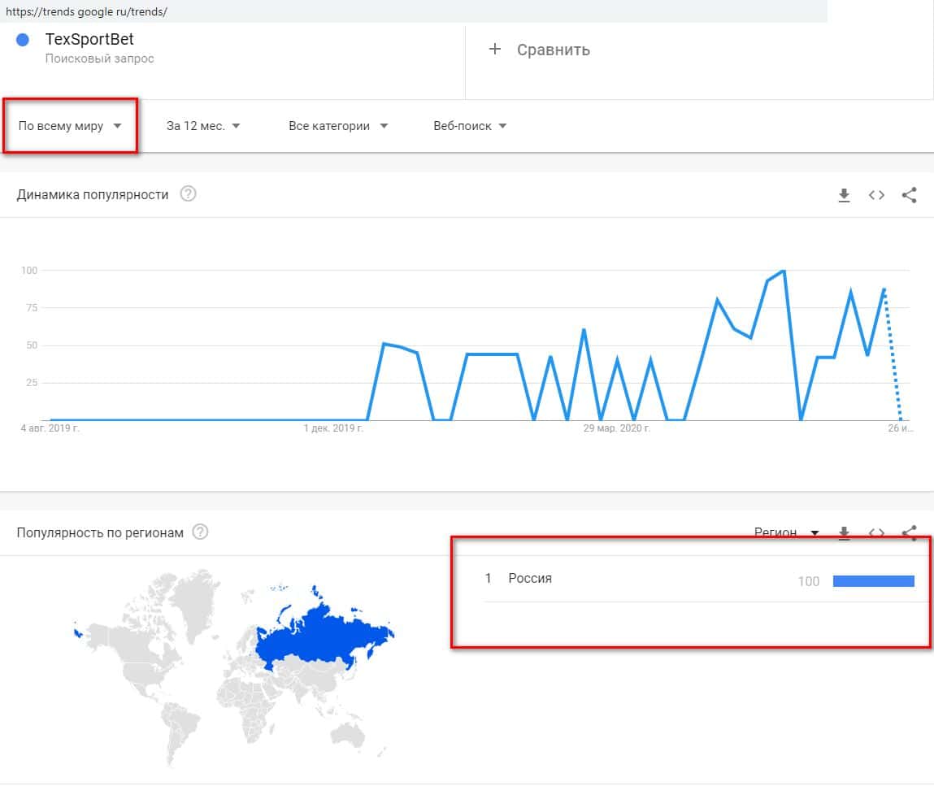Image resolution: width=934 pixels, height=786 pixels.
Task: Share the regional popularity section
Action: tap(910, 533)
